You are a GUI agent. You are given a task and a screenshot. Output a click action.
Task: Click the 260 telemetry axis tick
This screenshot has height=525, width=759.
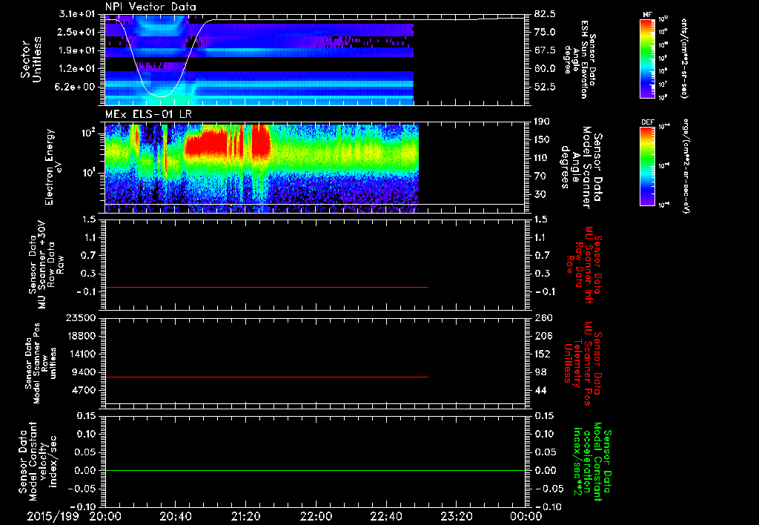coord(543,317)
